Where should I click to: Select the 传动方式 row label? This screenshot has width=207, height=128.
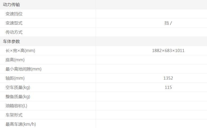[14, 32]
